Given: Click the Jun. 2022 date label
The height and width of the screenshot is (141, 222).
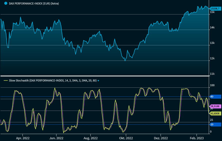Looking at the screenshot, I should (x=56, y=138).
